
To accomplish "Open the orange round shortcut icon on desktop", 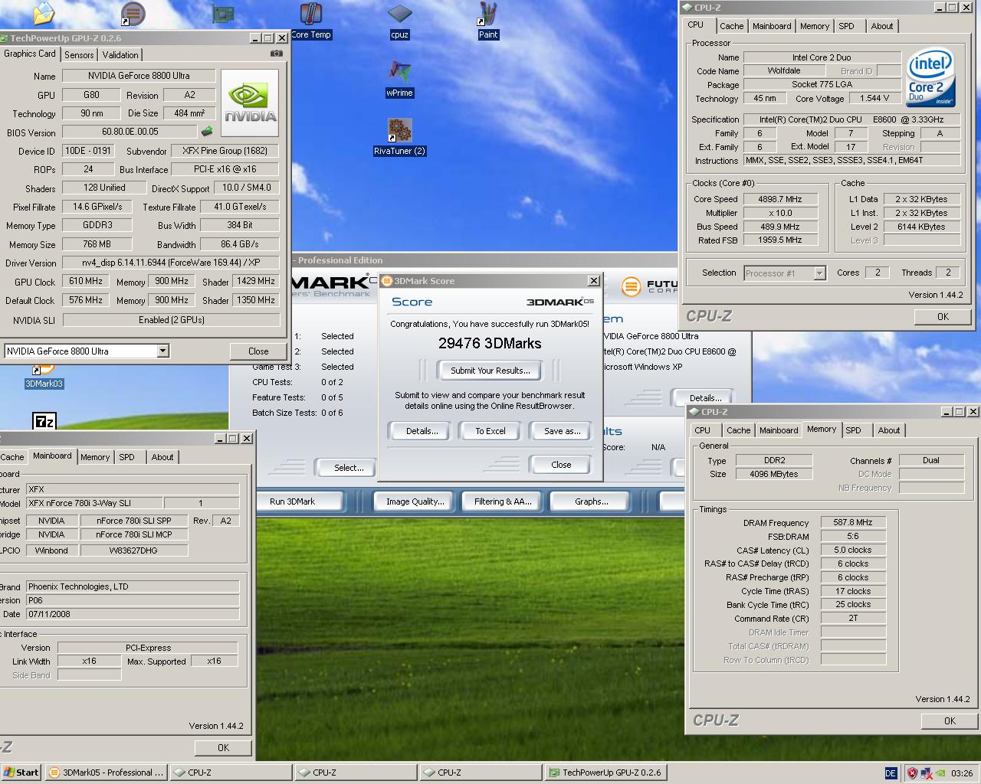I will [133, 13].
